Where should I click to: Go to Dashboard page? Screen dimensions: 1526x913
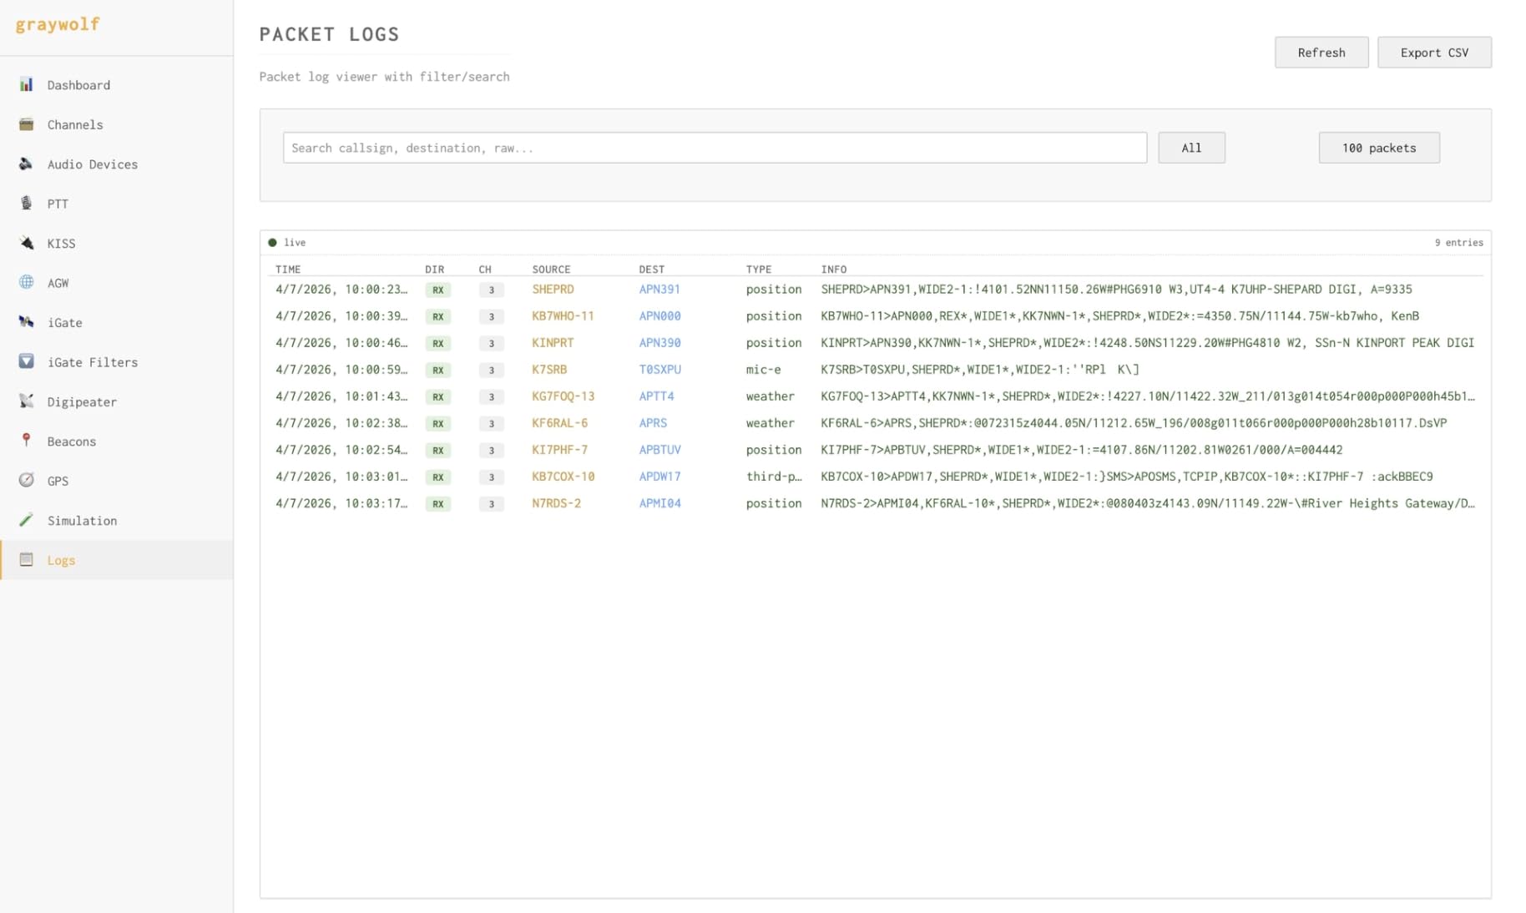coord(117,85)
